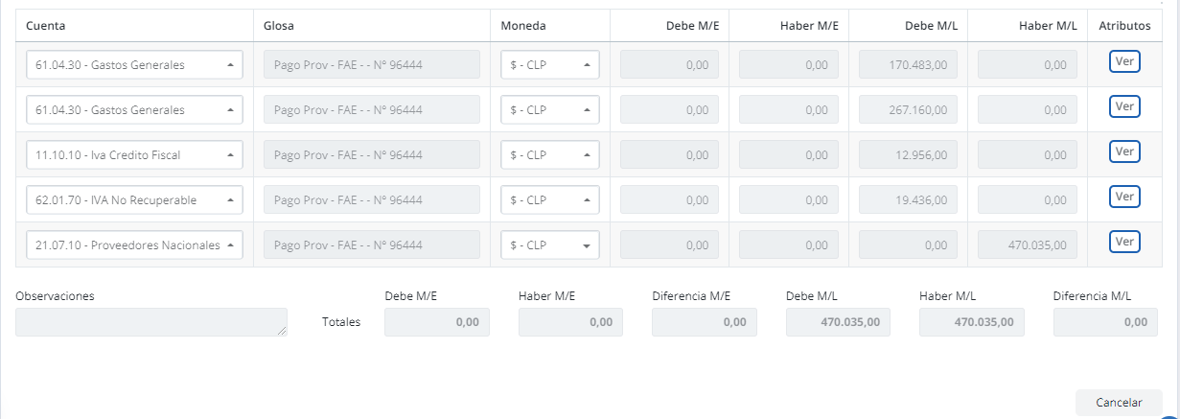
Task: Click the Atributos column header
Action: (x=1124, y=26)
